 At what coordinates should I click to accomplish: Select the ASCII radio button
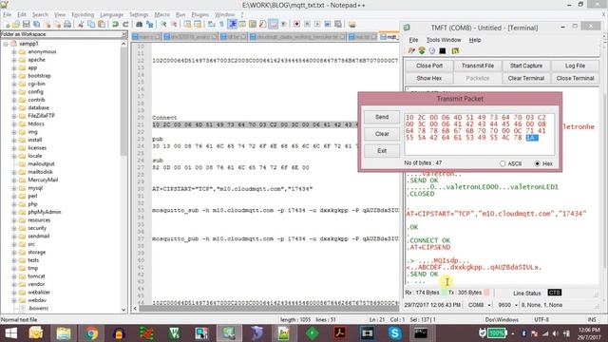[x=503, y=163]
